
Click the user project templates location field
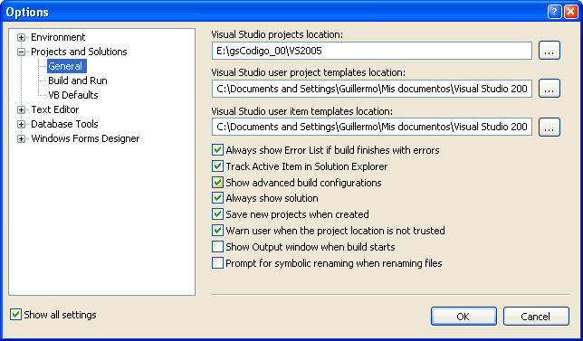coord(372,89)
